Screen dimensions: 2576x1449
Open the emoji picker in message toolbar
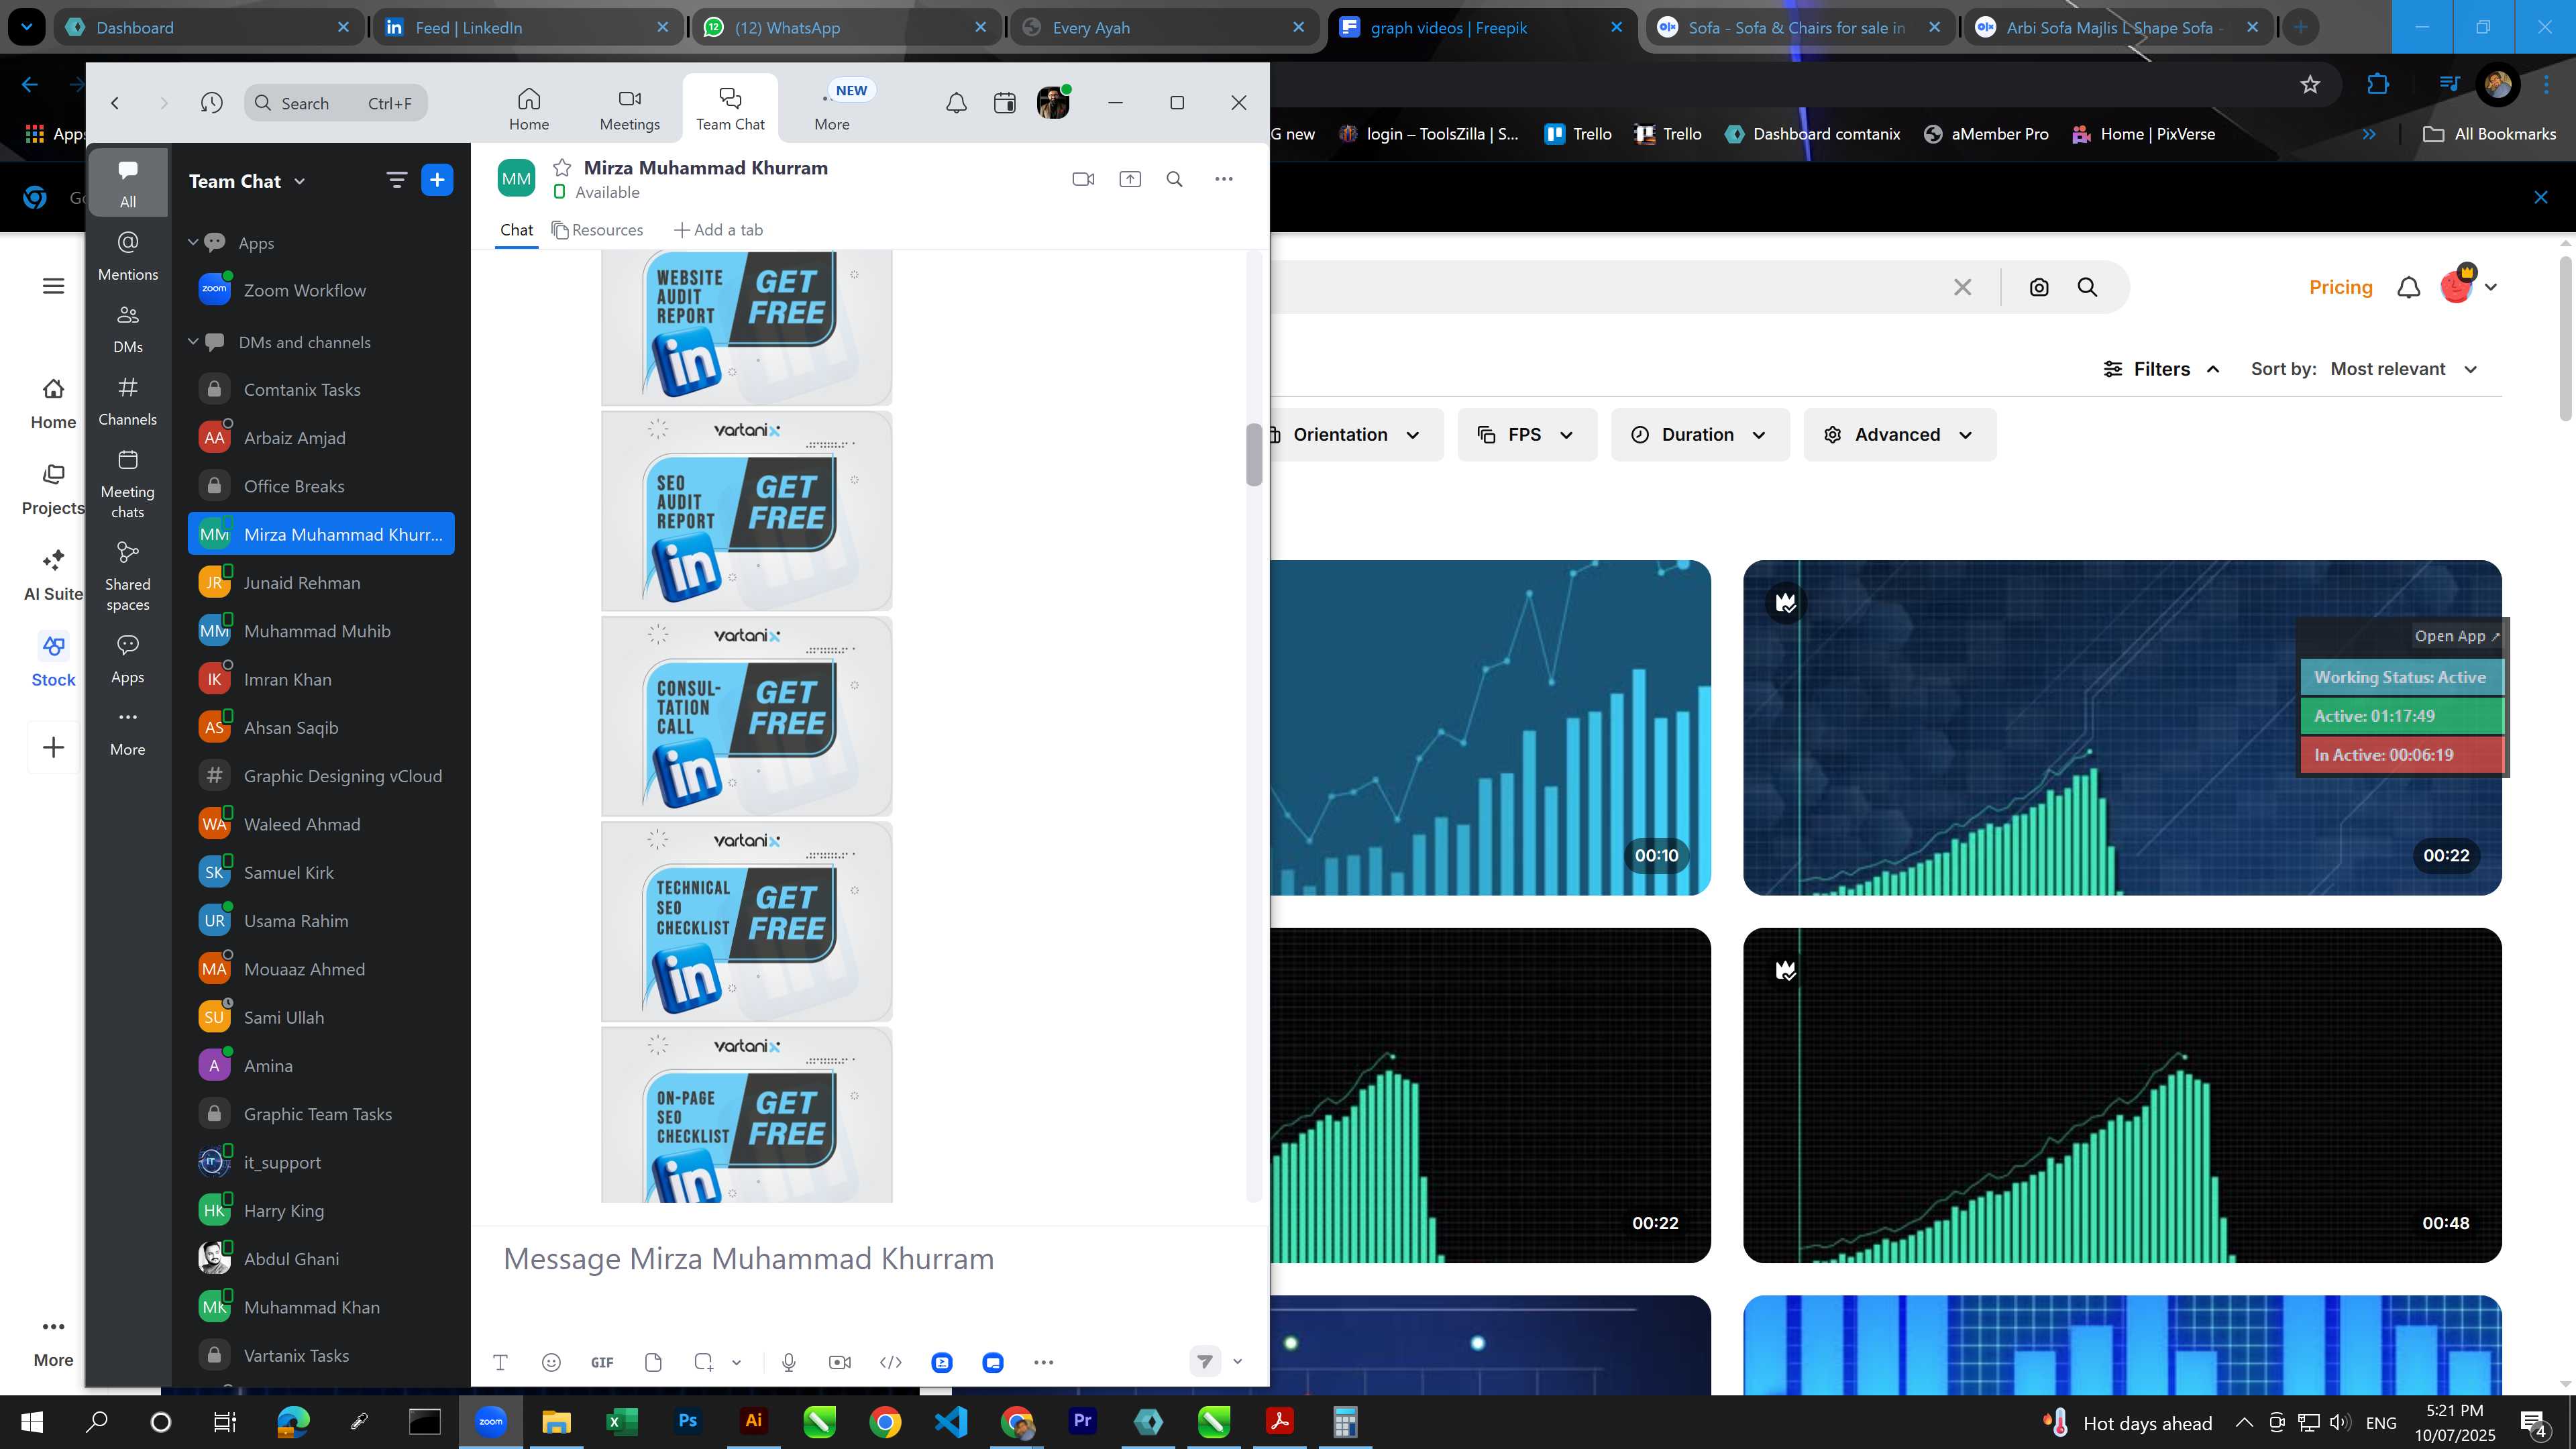[551, 1362]
